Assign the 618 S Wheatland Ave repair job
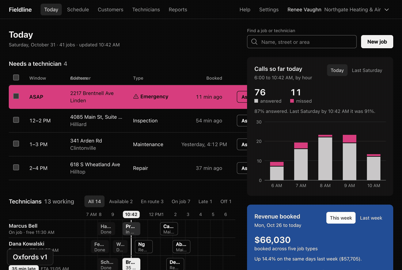 (242, 168)
